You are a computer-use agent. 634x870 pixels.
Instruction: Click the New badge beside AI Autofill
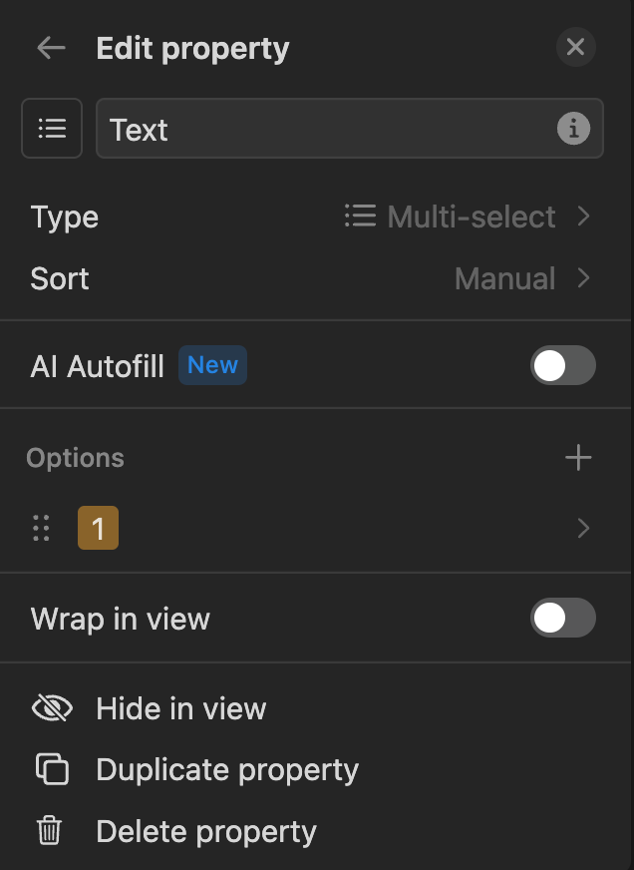(212, 365)
